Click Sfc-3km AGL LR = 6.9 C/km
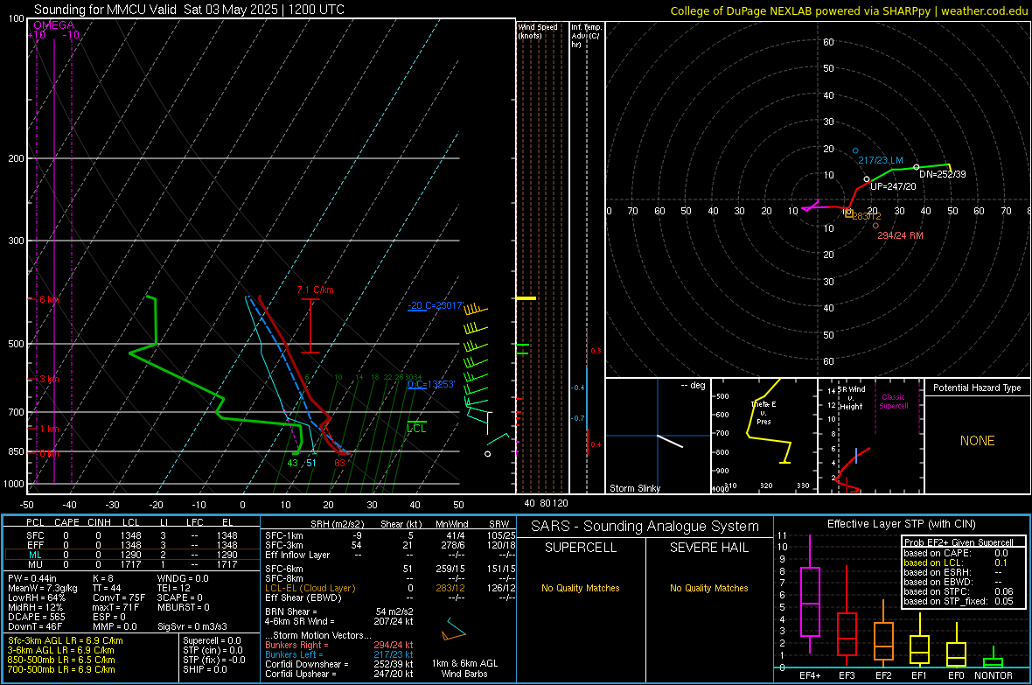This screenshot has width=1032, height=685. point(66,641)
